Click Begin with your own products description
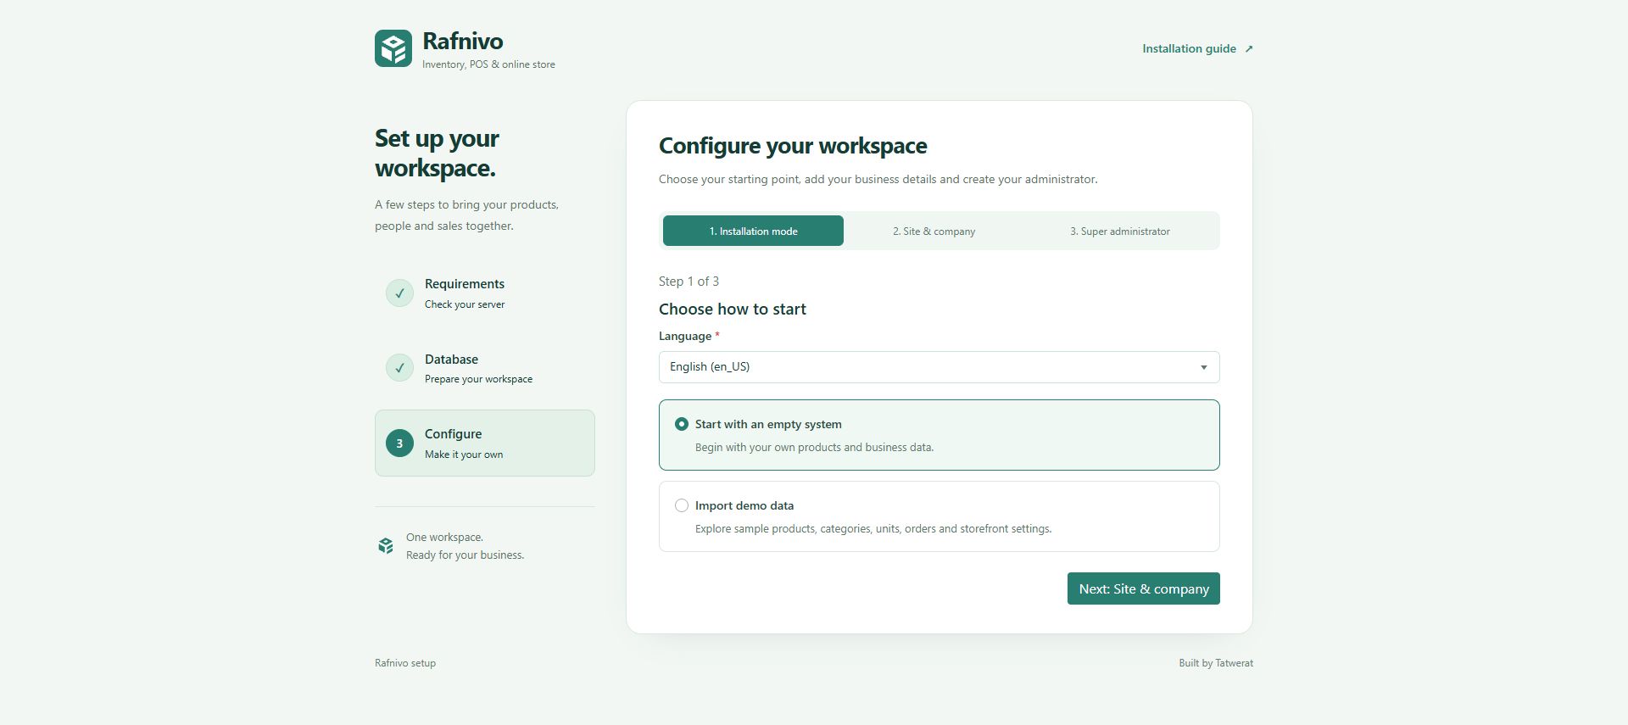This screenshot has width=1628, height=725. 814,447
